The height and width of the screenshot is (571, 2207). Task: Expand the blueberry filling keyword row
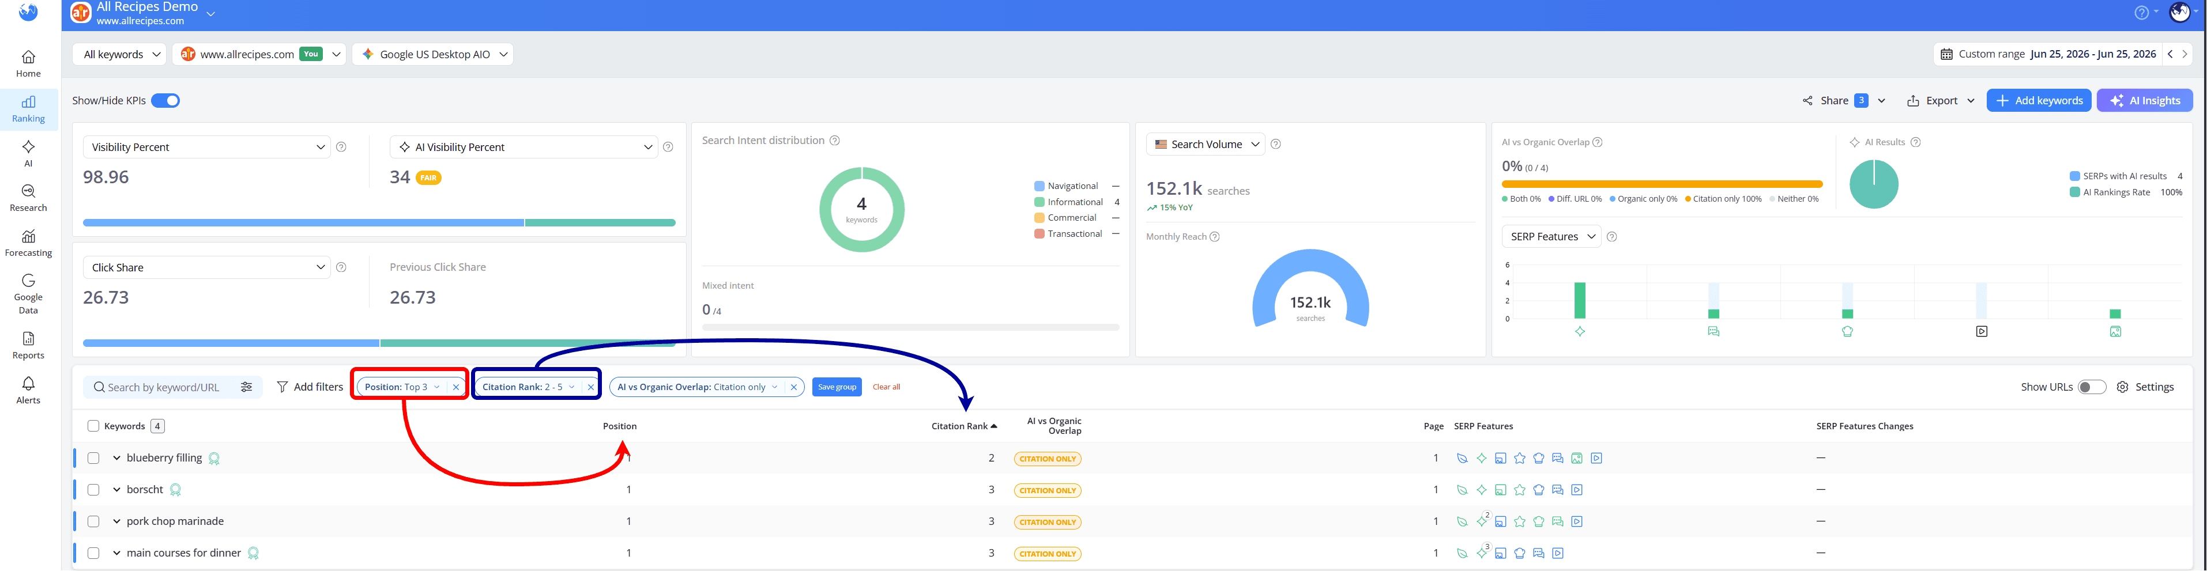pyautogui.click(x=116, y=458)
